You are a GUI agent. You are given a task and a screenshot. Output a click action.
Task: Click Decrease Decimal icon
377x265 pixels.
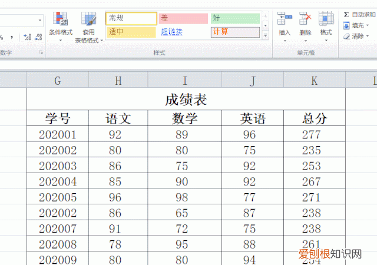38,37
